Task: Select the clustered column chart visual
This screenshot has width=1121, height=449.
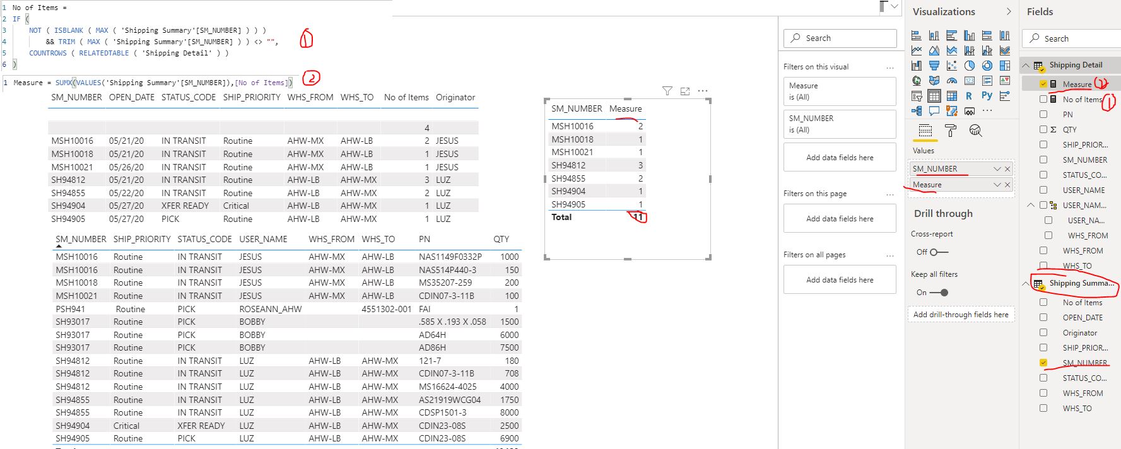Action: click(970, 35)
